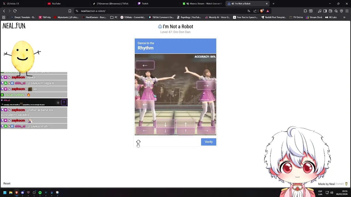Switch to the maerxxs TikTok tab

112,4
